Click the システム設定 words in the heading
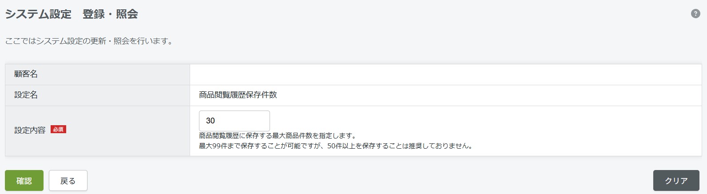The width and height of the screenshot is (707, 194). [x=38, y=14]
